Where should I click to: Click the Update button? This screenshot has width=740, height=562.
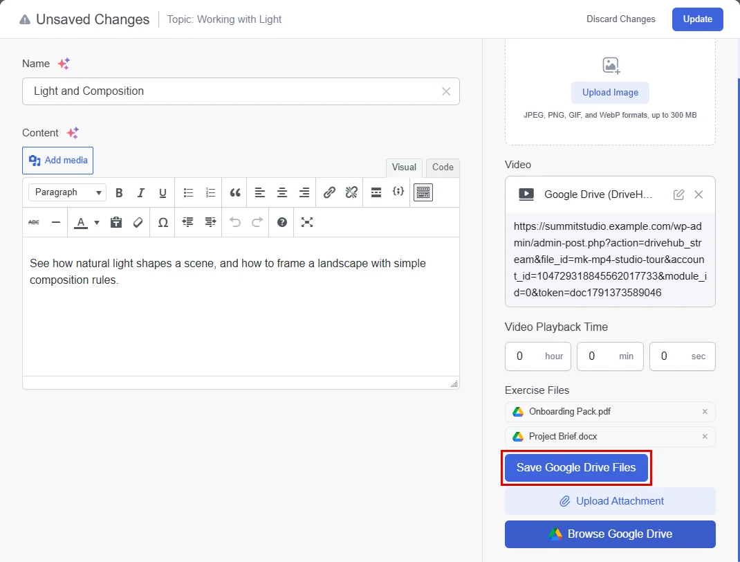(x=698, y=19)
